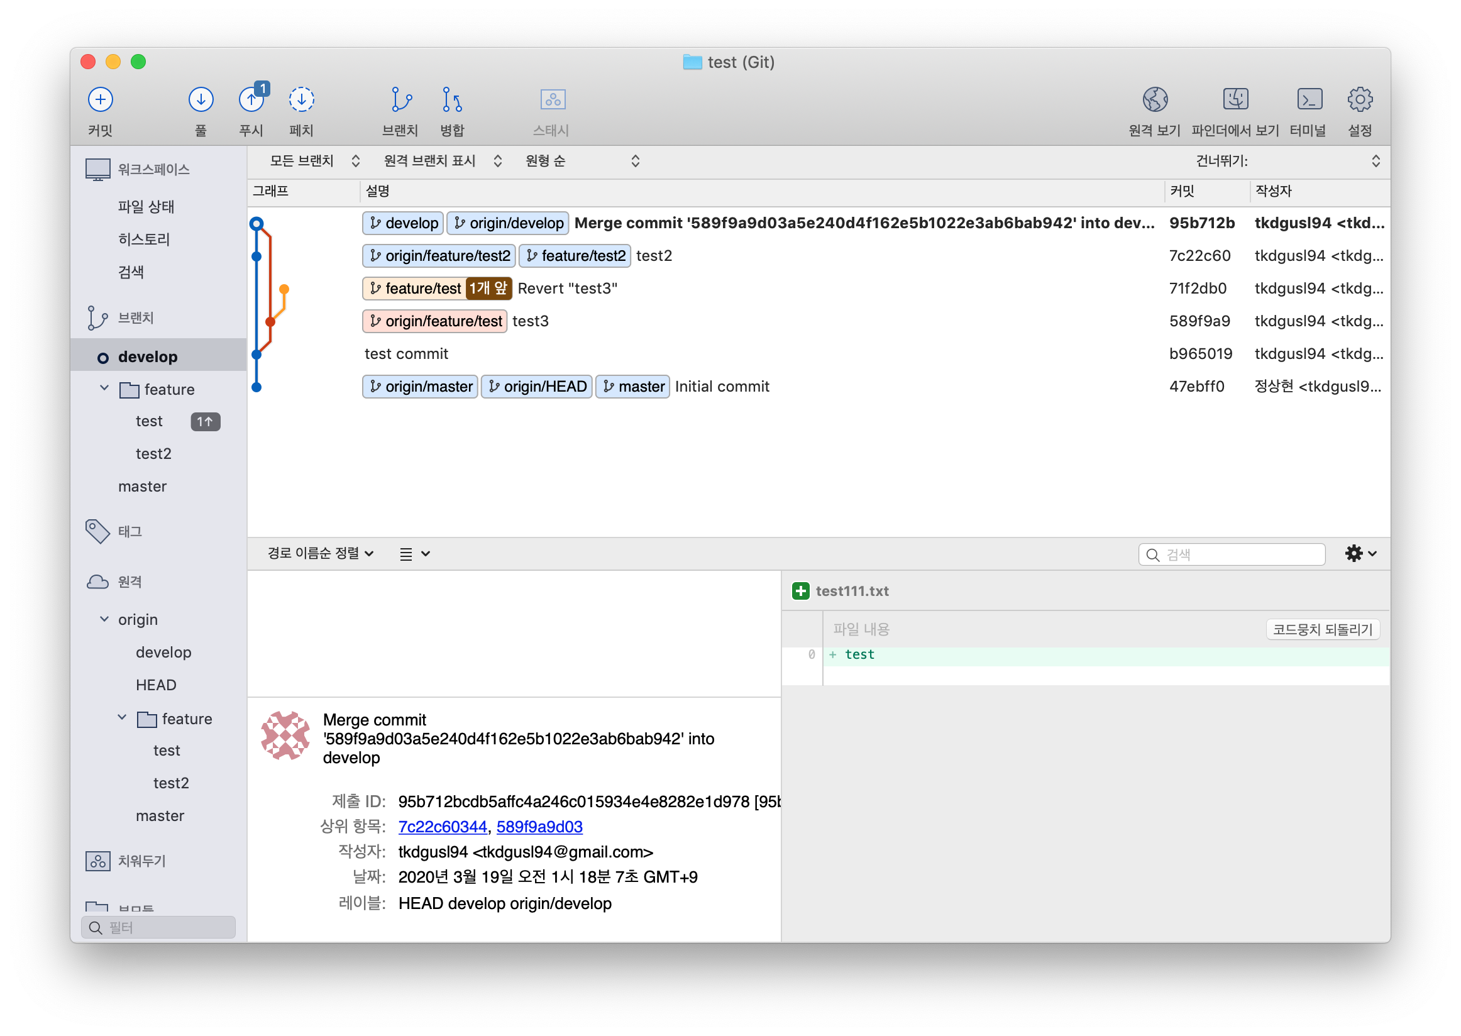Open Terminal (터미널) from toolbar
Viewport: 1461px width, 1036px height.
(1309, 99)
